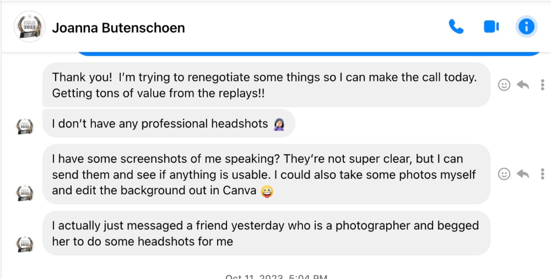Select the "Getting tons of value" message bubble
551x279 pixels.
pyautogui.click(x=266, y=85)
